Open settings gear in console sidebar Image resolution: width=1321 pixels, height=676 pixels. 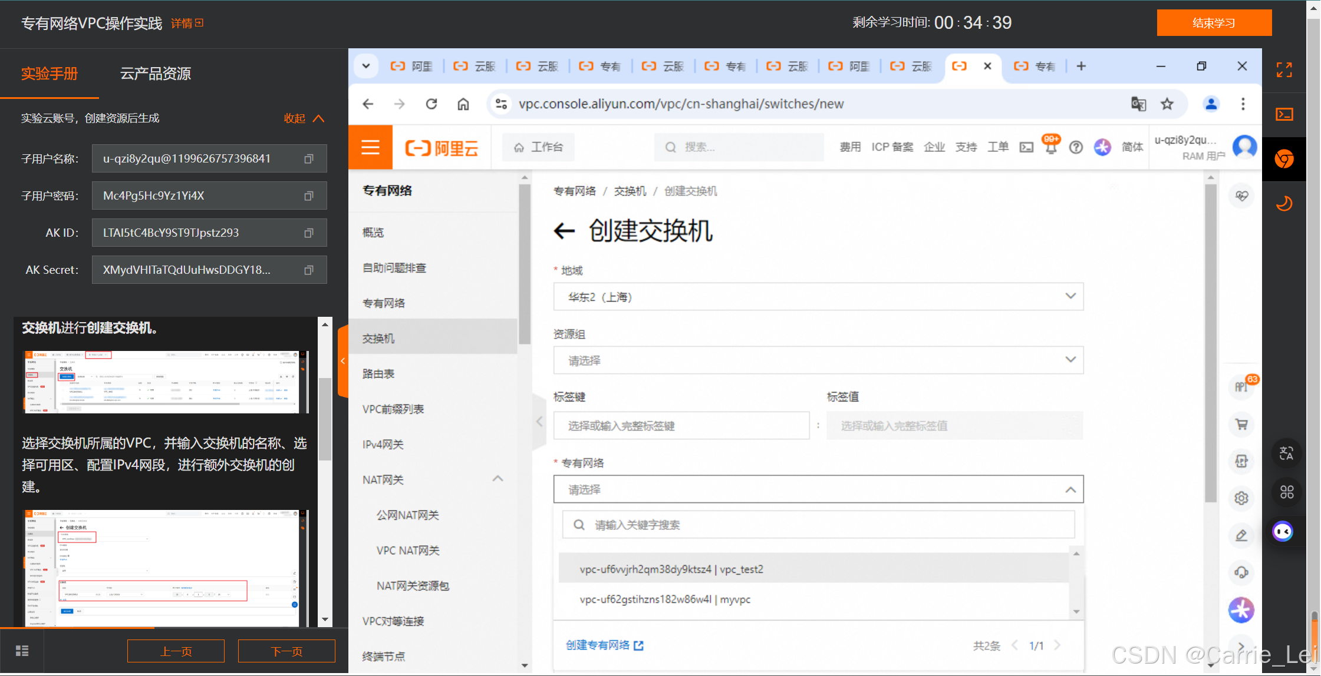pyautogui.click(x=1241, y=498)
